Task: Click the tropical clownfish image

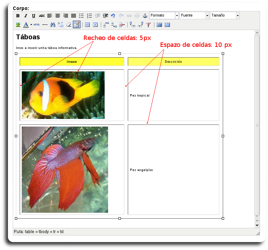Action: 63,95
